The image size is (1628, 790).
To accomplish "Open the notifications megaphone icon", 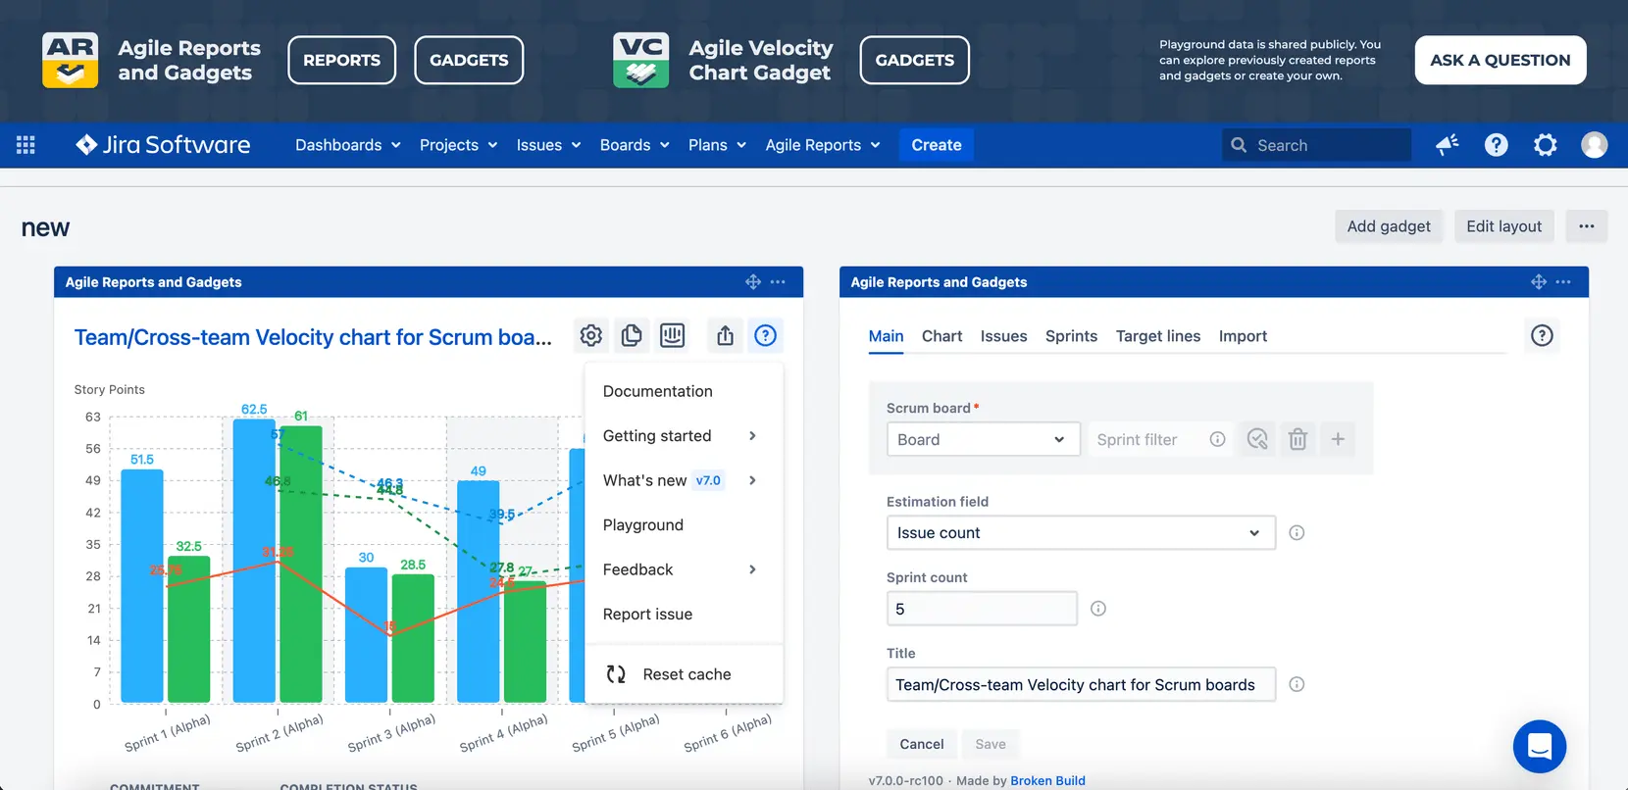I will 1448,145.
